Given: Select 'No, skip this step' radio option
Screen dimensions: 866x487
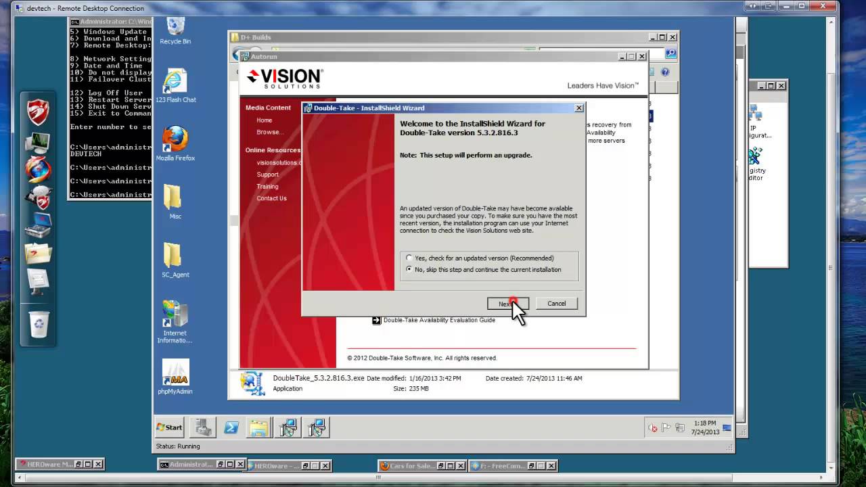Looking at the screenshot, I should (x=409, y=270).
